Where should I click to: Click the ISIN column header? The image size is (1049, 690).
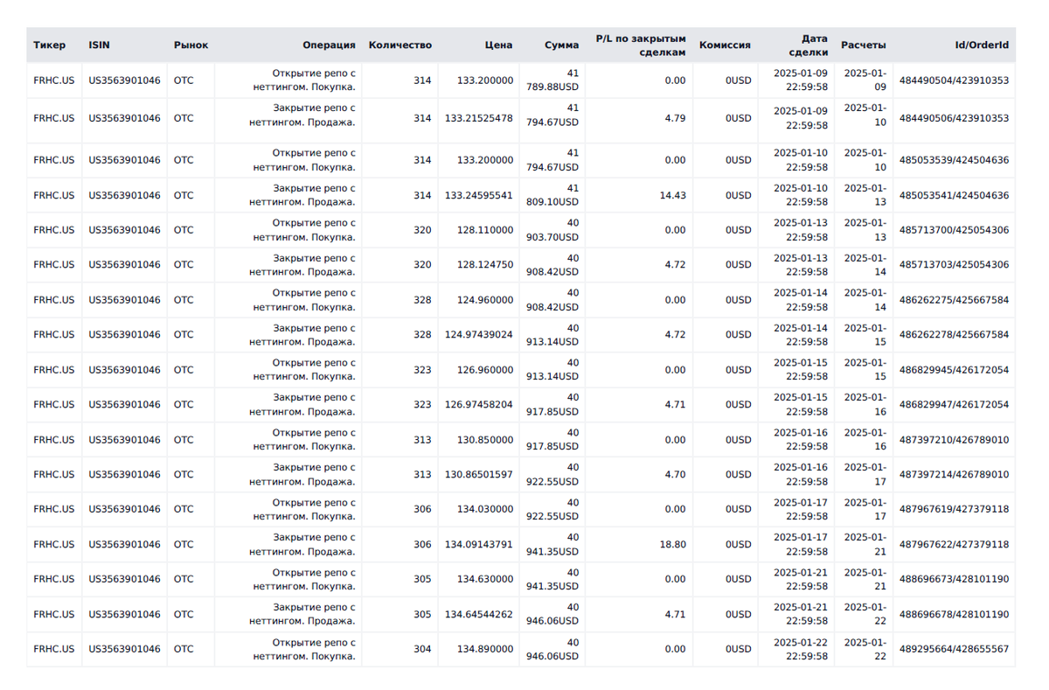tap(99, 45)
